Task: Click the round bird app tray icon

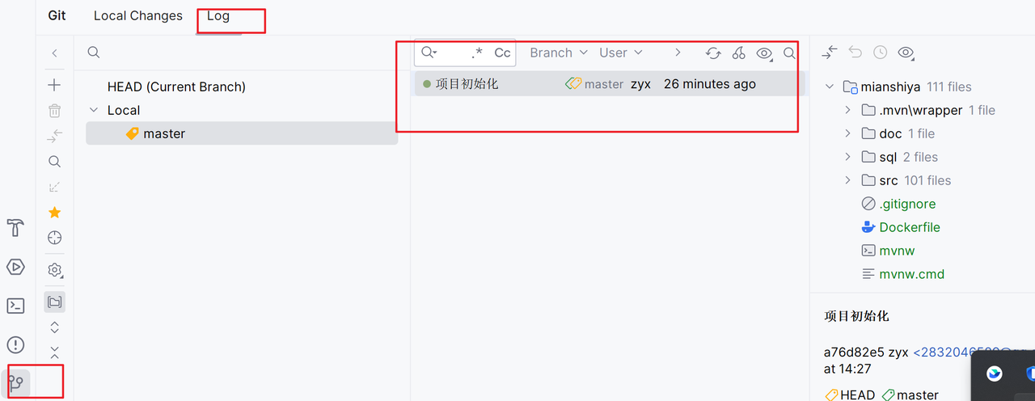Action: coord(995,374)
